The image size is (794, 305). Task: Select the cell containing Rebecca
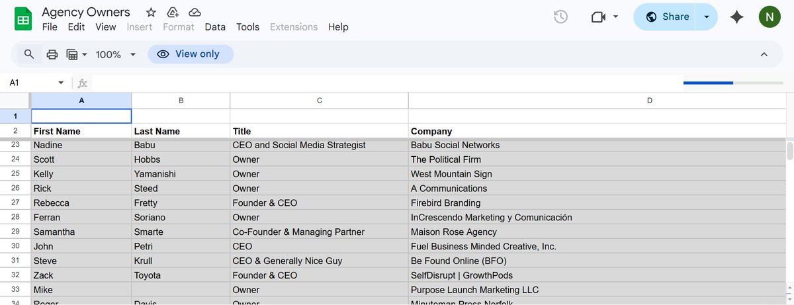(x=81, y=203)
